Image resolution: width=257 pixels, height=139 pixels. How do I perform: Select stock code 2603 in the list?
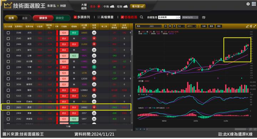(19, 107)
